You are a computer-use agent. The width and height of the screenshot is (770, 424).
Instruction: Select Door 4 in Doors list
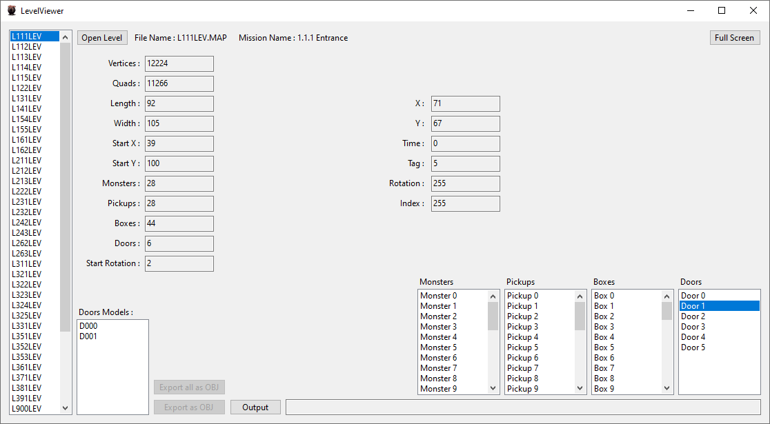(x=720, y=336)
